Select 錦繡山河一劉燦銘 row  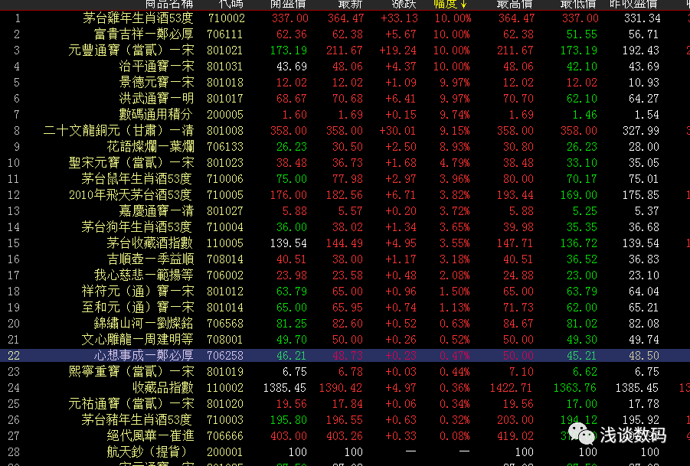tap(345, 324)
